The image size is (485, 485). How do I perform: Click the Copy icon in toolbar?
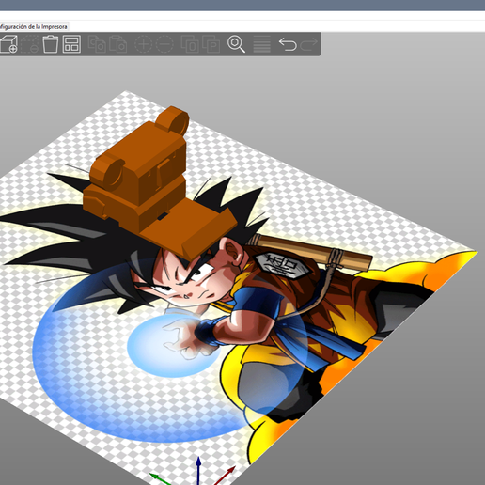pos(97,44)
